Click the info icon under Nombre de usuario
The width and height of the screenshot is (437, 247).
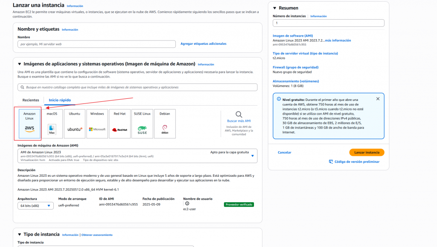(187, 204)
